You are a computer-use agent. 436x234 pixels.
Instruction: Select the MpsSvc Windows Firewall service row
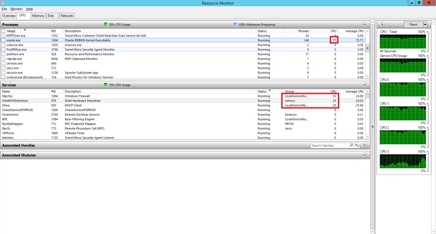click(x=183, y=96)
